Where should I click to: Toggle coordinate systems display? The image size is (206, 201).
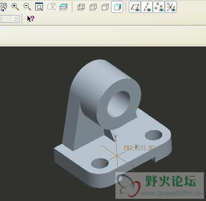171,7
